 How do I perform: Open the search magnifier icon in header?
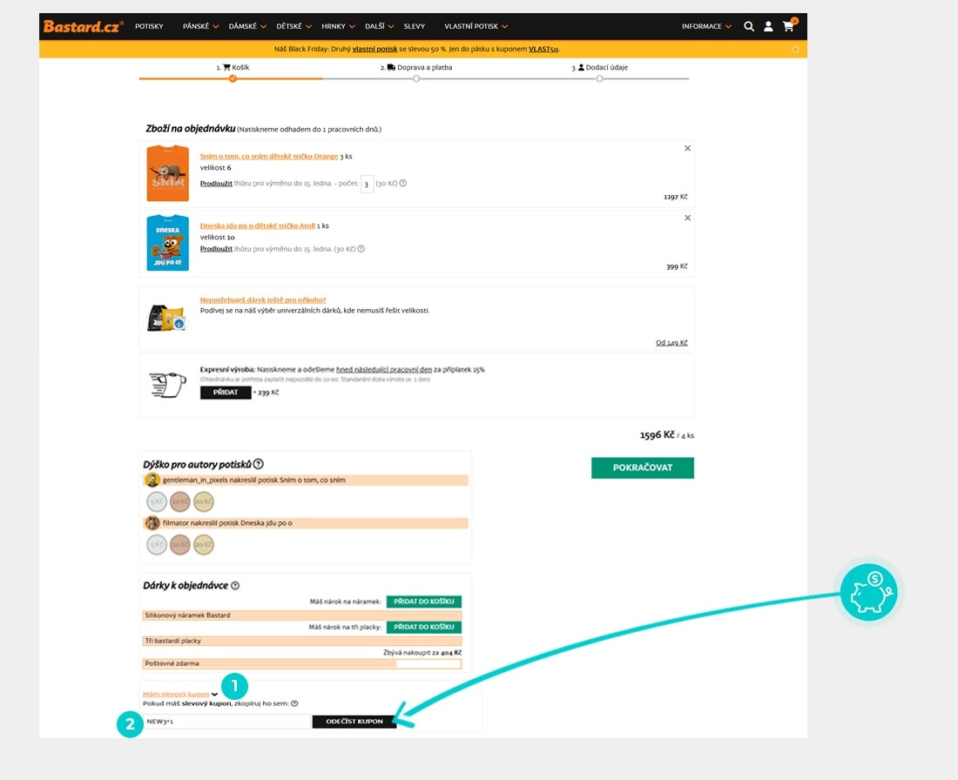click(x=749, y=26)
